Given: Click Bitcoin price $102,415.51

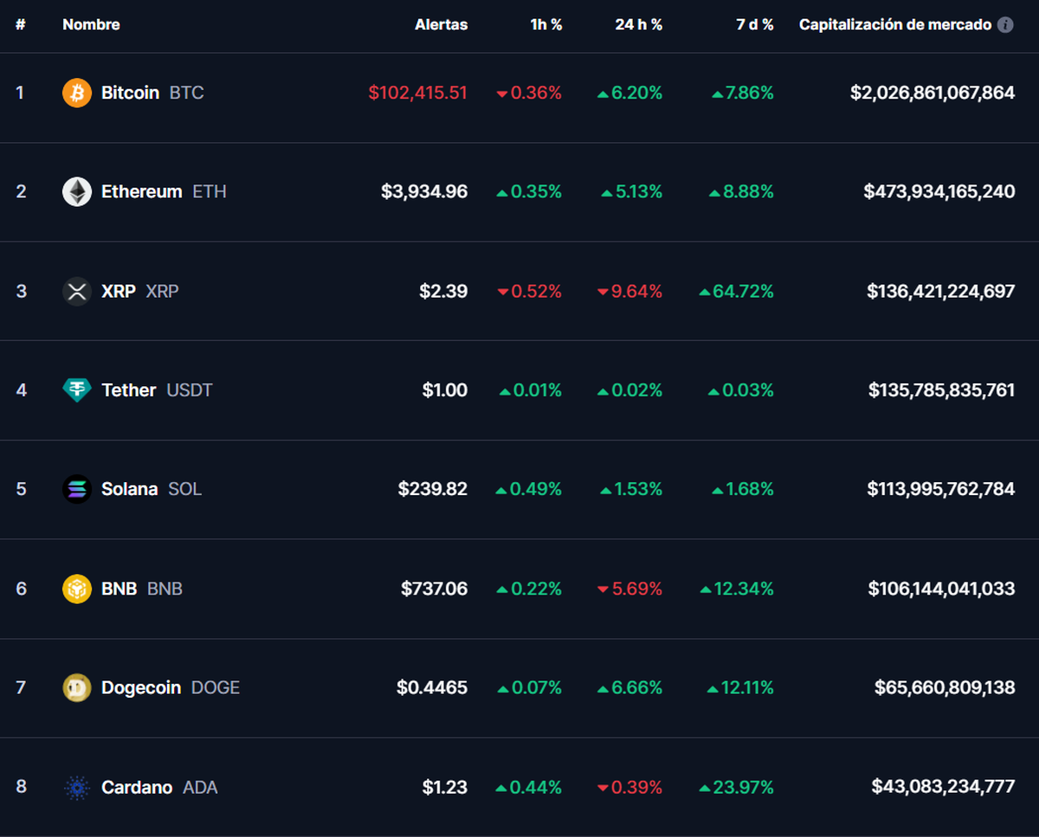Looking at the screenshot, I should (x=417, y=93).
